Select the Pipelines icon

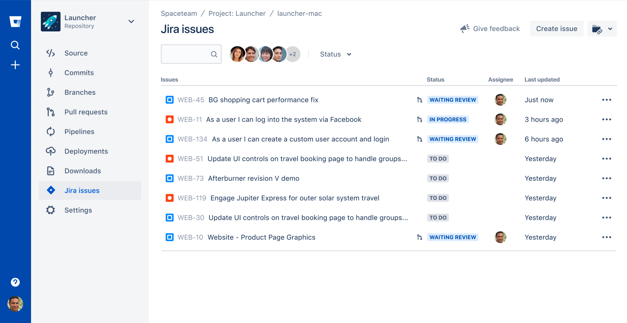point(50,131)
